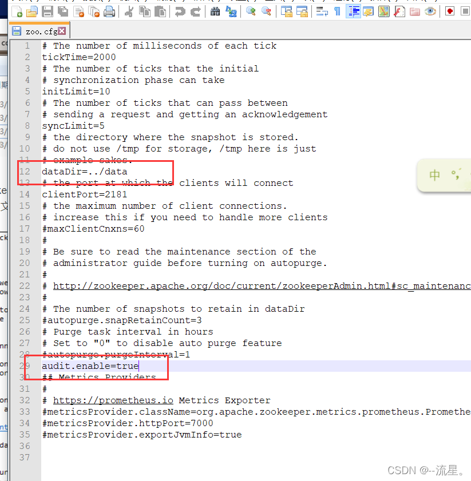Click the tickTime=2000 line
Screen dimensions: 471x481
coord(79,57)
